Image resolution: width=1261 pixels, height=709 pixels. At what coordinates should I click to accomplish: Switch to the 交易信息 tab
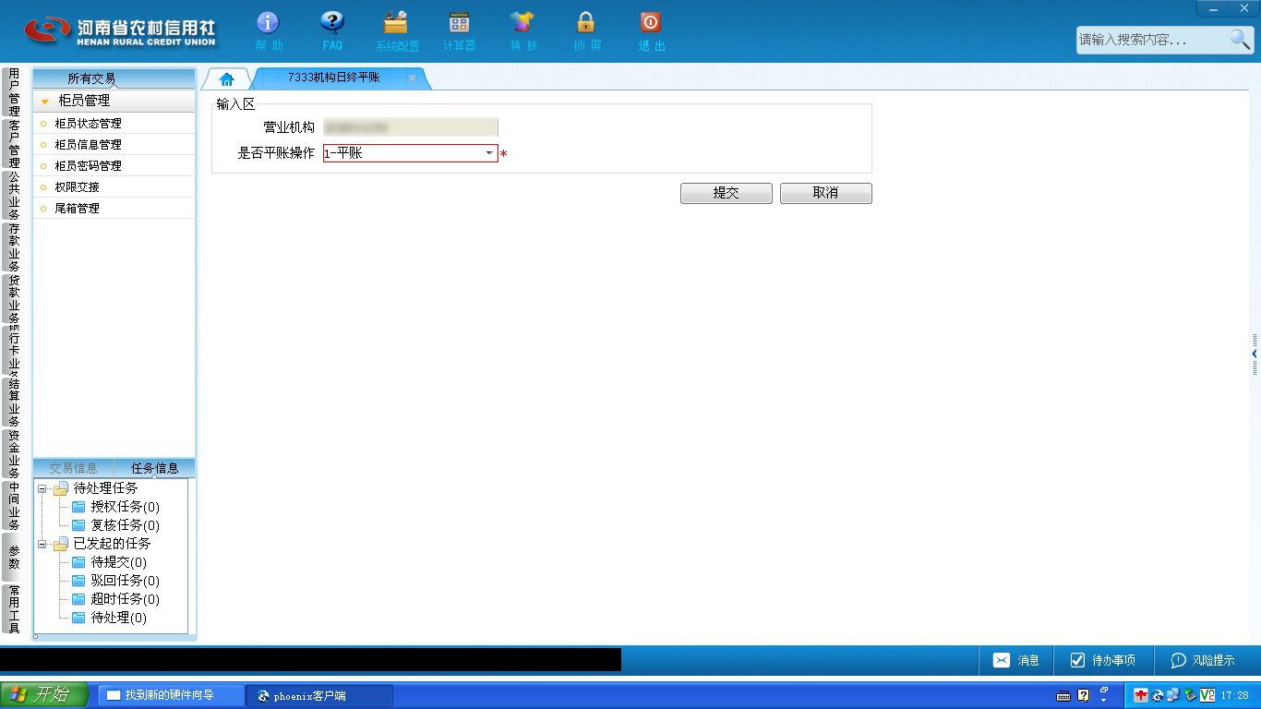coord(73,468)
